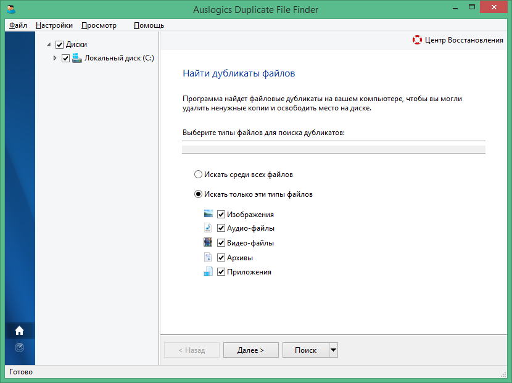Click the Локальный диск drive icon

coord(76,58)
